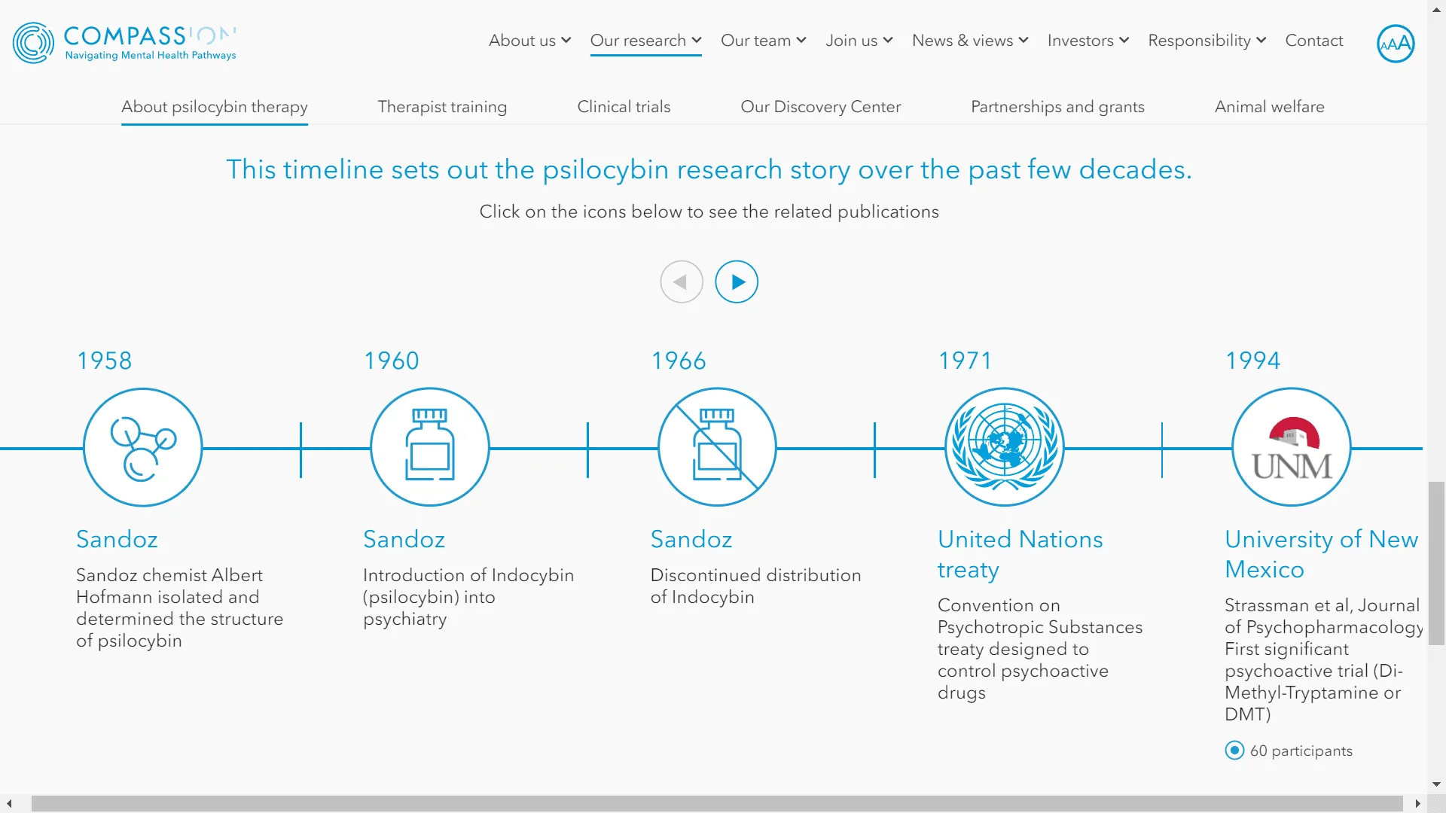Viewport: 1446px width, 813px height.
Task: Switch to Our Discovery Center tab
Action: pyautogui.click(x=820, y=107)
